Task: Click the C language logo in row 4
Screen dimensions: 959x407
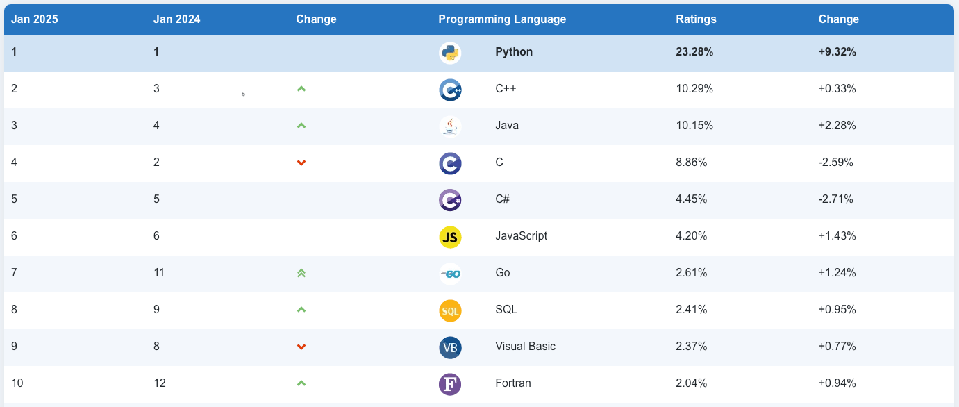Action: [x=450, y=163]
